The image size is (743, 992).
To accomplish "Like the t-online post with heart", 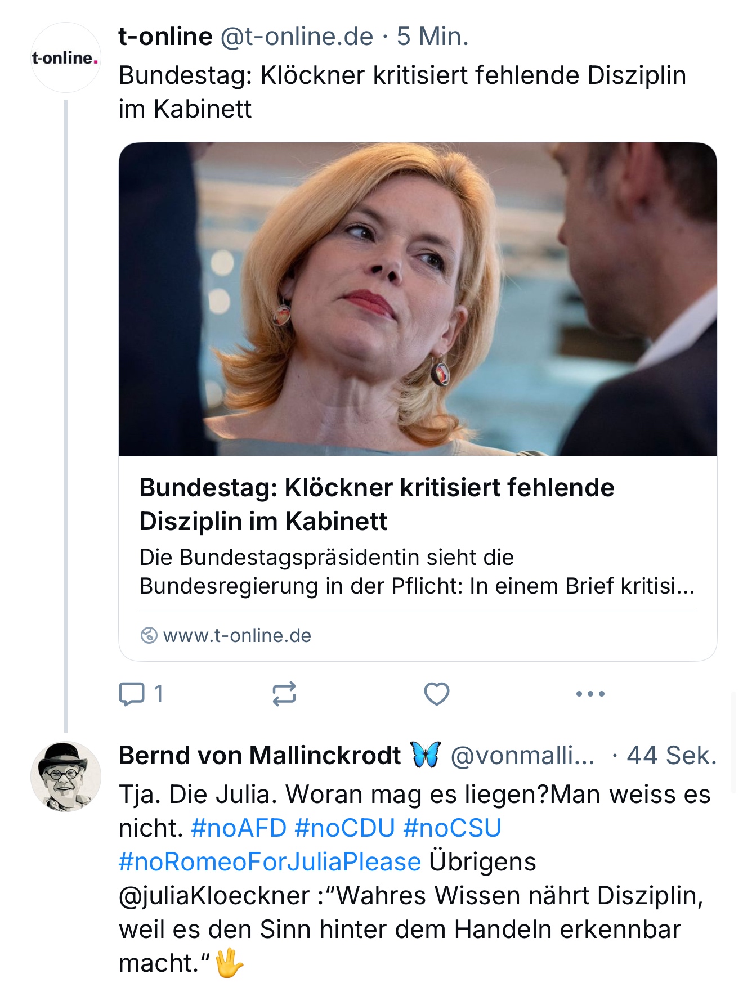I will pos(437,694).
